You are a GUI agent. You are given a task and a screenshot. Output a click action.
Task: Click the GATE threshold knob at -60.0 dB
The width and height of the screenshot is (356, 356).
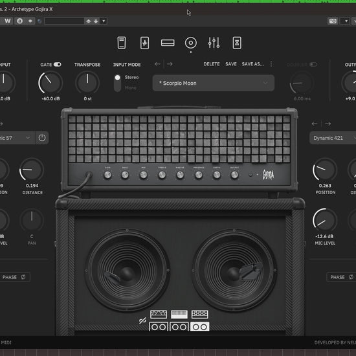[50, 82]
